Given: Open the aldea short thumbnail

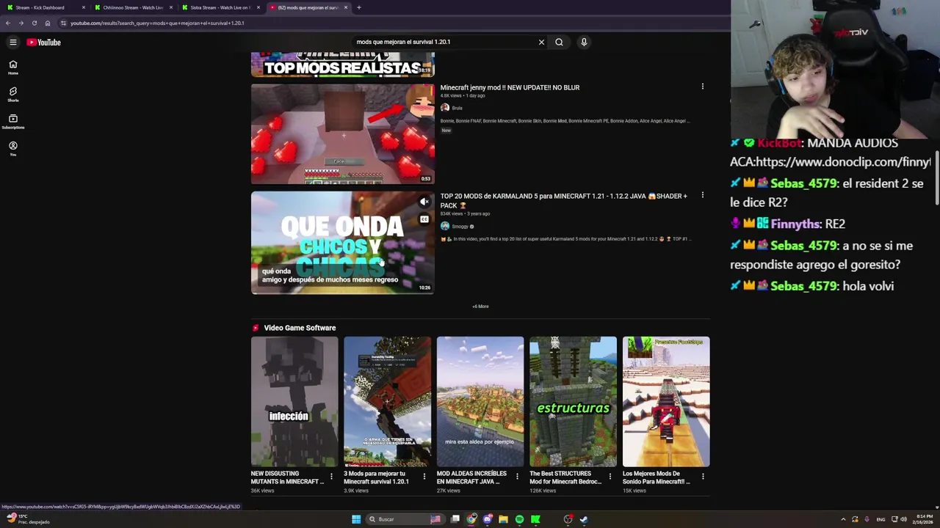Looking at the screenshot, I should 480,401.
